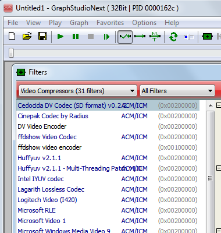Select Microsoft Video 1 row
221x233 pixels.
coord(108,221)
